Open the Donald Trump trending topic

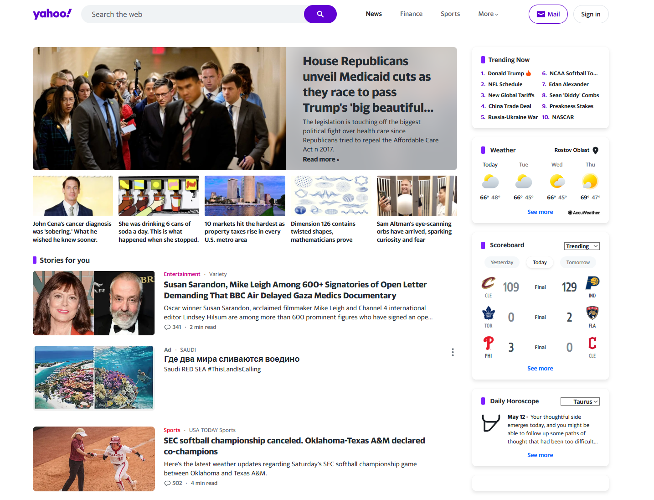505,73
